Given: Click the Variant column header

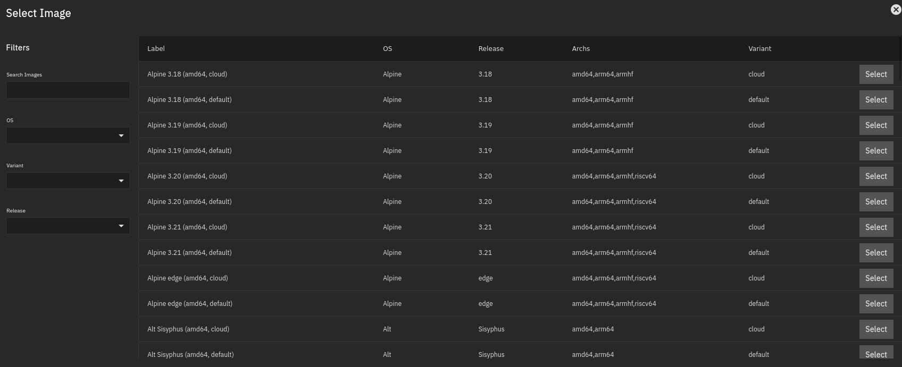Looking at the screenshot, I should [x=759, y=48].
